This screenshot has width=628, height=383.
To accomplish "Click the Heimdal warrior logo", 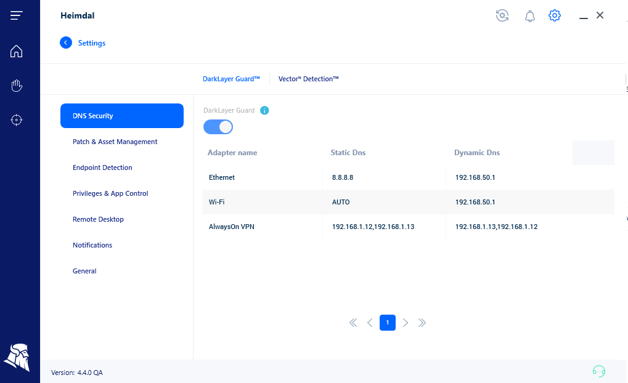I will [x=17, y=357].
